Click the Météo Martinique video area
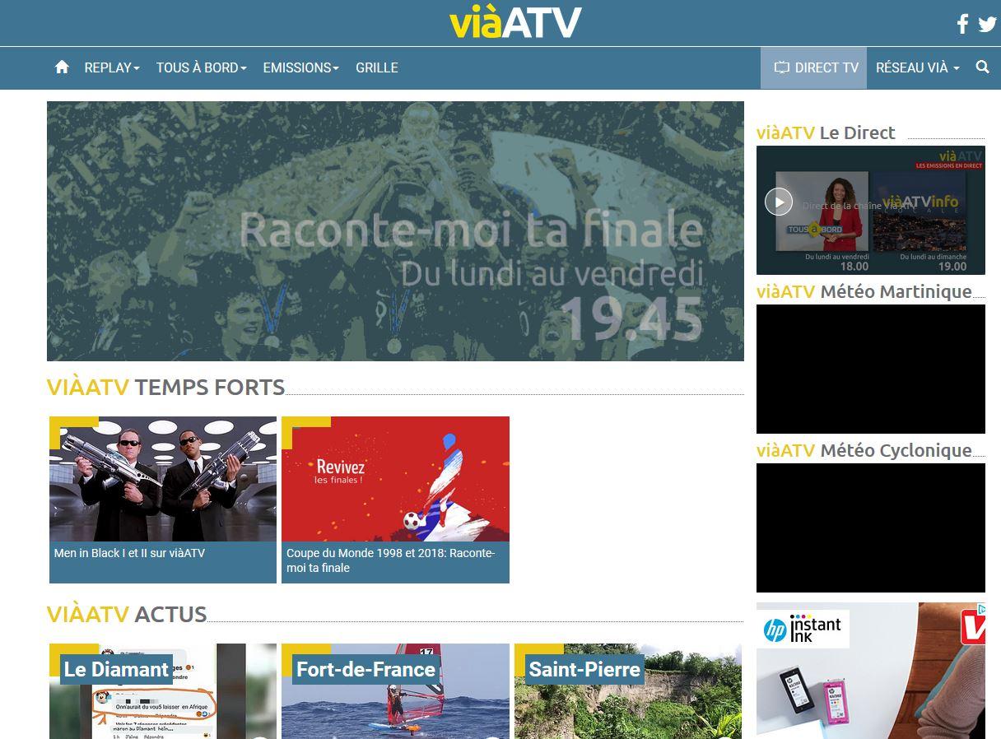Image resolution: width=1001 pixels, height=739 pixels. [871, 369]
